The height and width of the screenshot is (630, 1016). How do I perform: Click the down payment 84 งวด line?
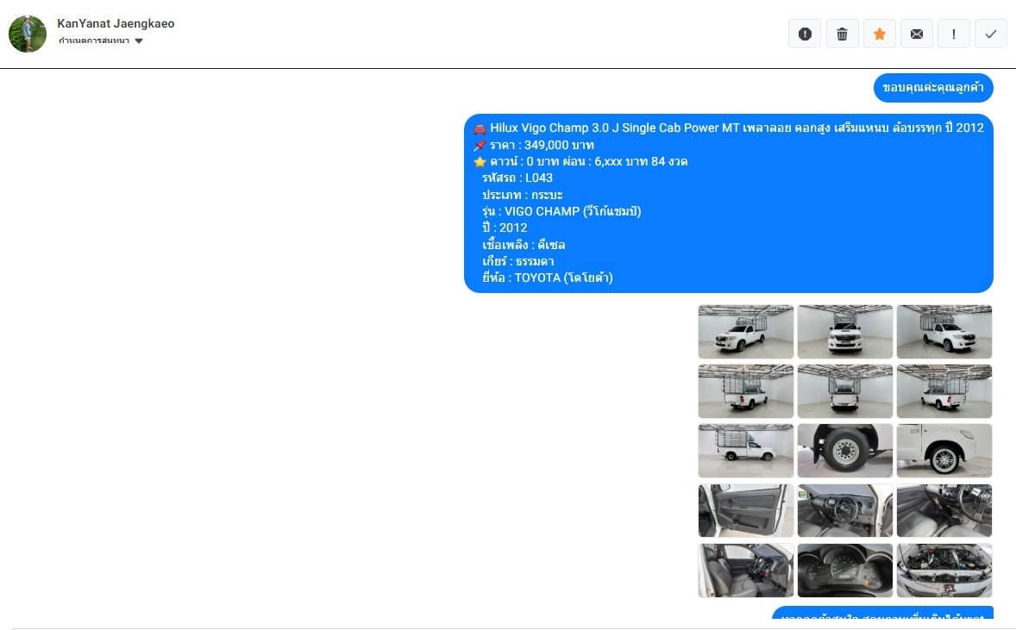click(x=580, y=161)
